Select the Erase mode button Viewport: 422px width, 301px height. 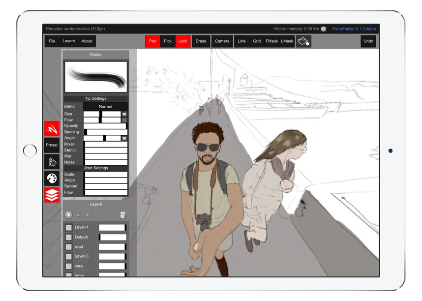pos(201,41)
